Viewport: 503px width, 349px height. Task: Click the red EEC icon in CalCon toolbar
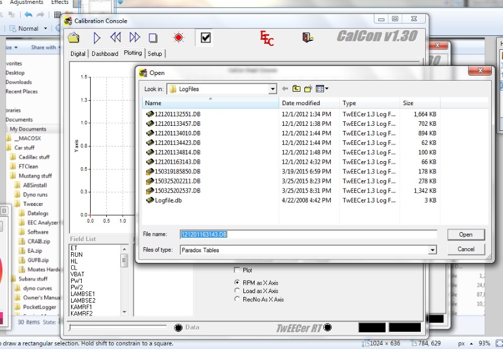(266, 38)
